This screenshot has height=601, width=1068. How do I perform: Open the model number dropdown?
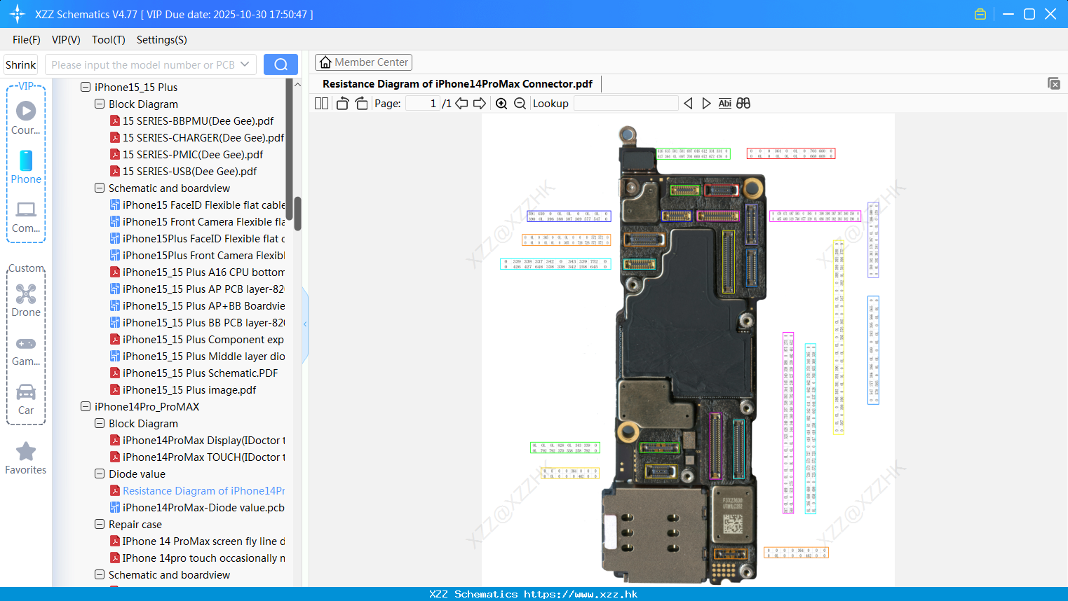click(245, 64)
